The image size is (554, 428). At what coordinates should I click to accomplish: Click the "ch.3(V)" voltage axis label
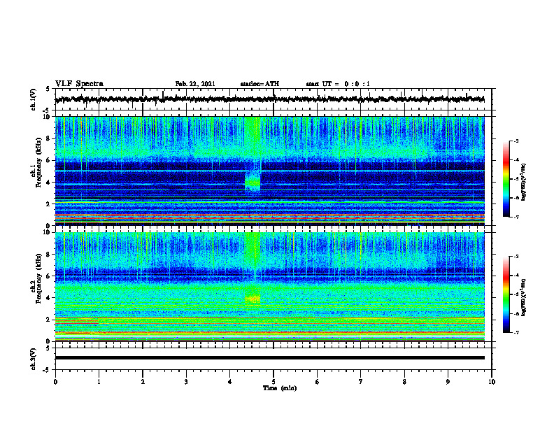click(x=34, y=359)
